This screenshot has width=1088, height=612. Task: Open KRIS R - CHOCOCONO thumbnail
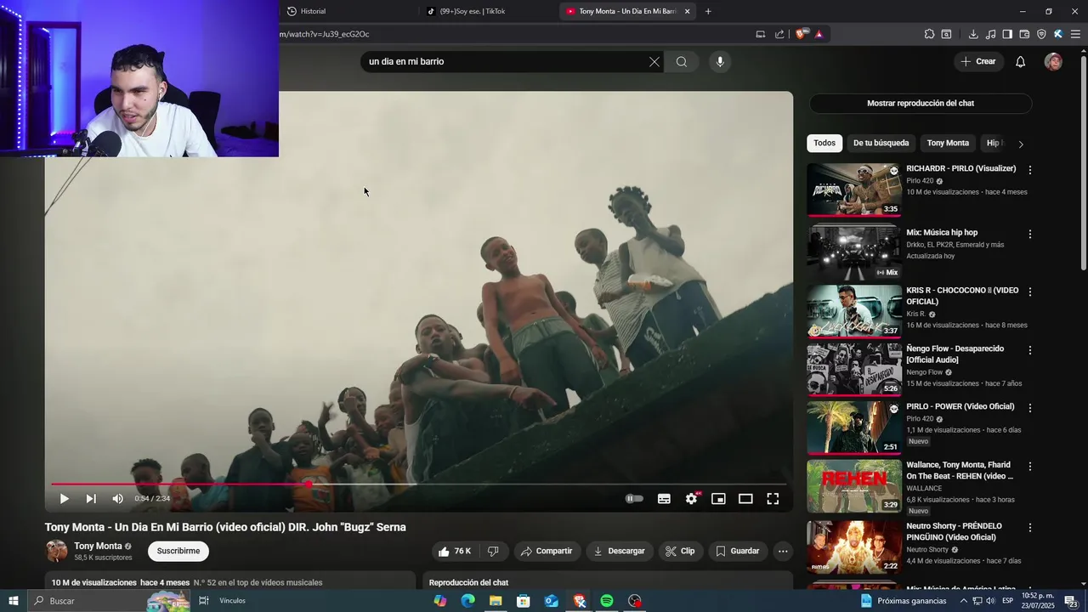coord(854,311)
